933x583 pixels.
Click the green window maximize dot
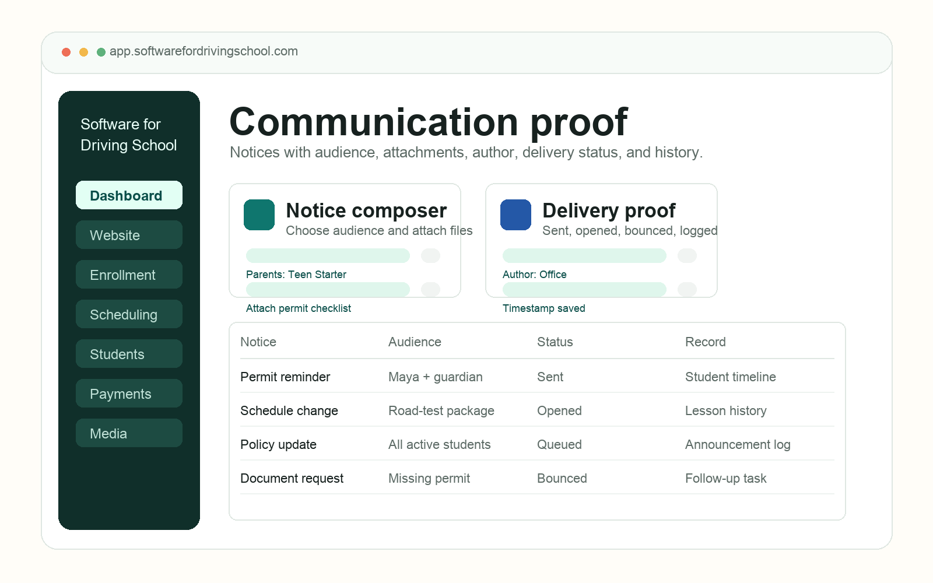click(x=101, y=52)
